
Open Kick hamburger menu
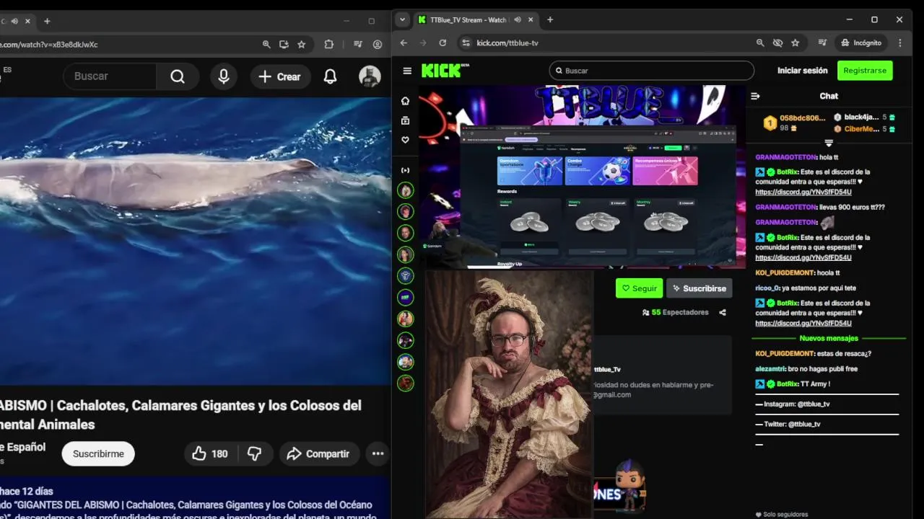407,71
